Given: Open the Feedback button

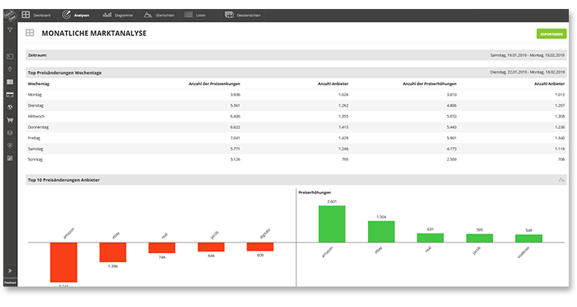Looking at the screenshot, I should 11,283.
